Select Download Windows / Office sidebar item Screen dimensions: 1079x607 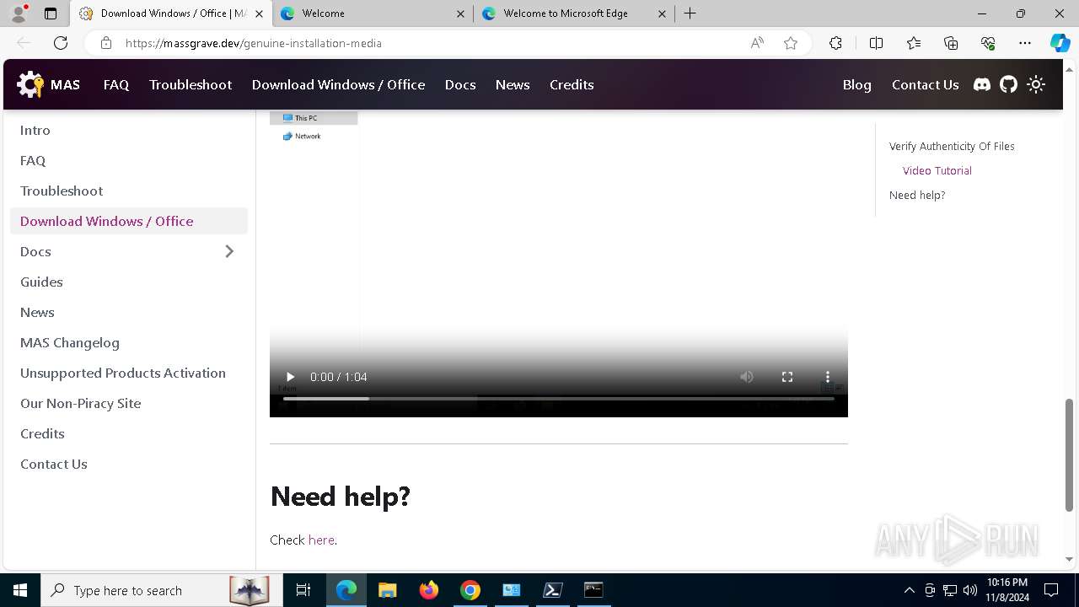tap(129, 221)
